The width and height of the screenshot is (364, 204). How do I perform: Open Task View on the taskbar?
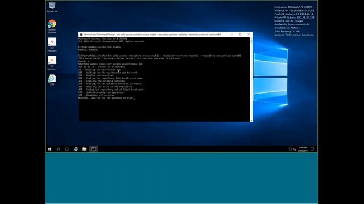click(67, 149)
